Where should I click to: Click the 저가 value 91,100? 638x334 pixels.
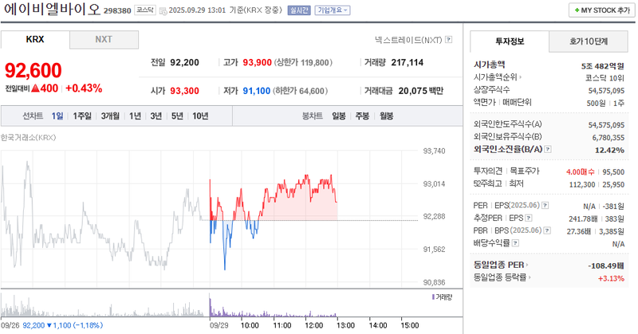[x=257, y=91]
